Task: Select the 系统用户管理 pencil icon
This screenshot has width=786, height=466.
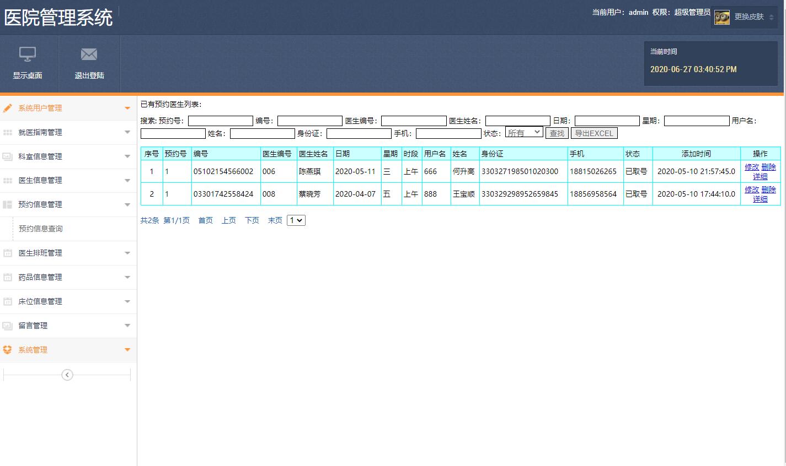Action: click(x=7, y=109)
